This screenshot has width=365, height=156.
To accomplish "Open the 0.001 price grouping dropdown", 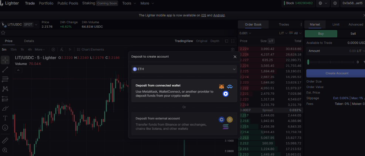I will point(246,33).
